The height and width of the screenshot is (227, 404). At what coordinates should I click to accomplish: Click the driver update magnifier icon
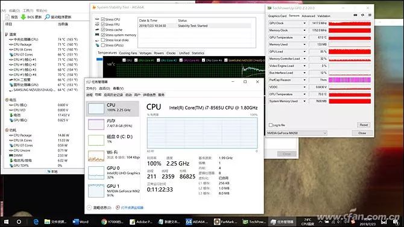[x=47, y=17]
